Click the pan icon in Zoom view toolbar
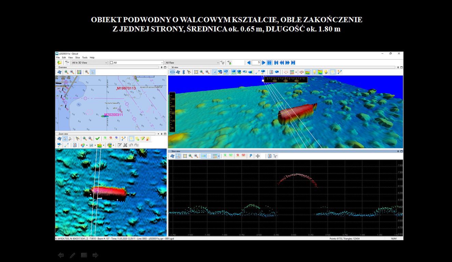The width and height of the screenshot is (452, 262). (59, 139)
